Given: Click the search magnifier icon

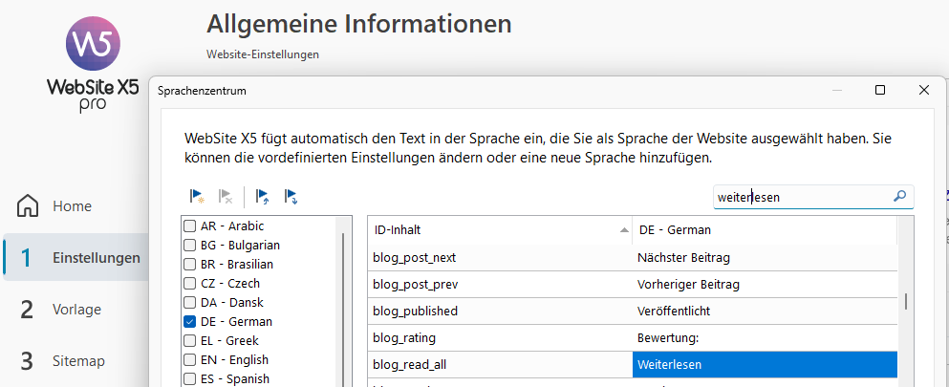Looking at the screenshot, I should point(899,197).
